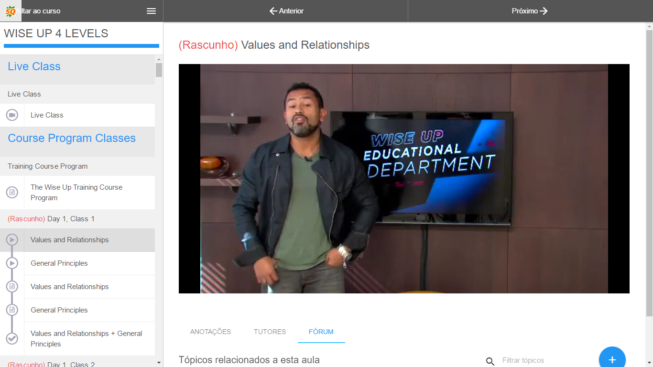Switch to the ANOTAÇÕES tab

tap(210, 332)
